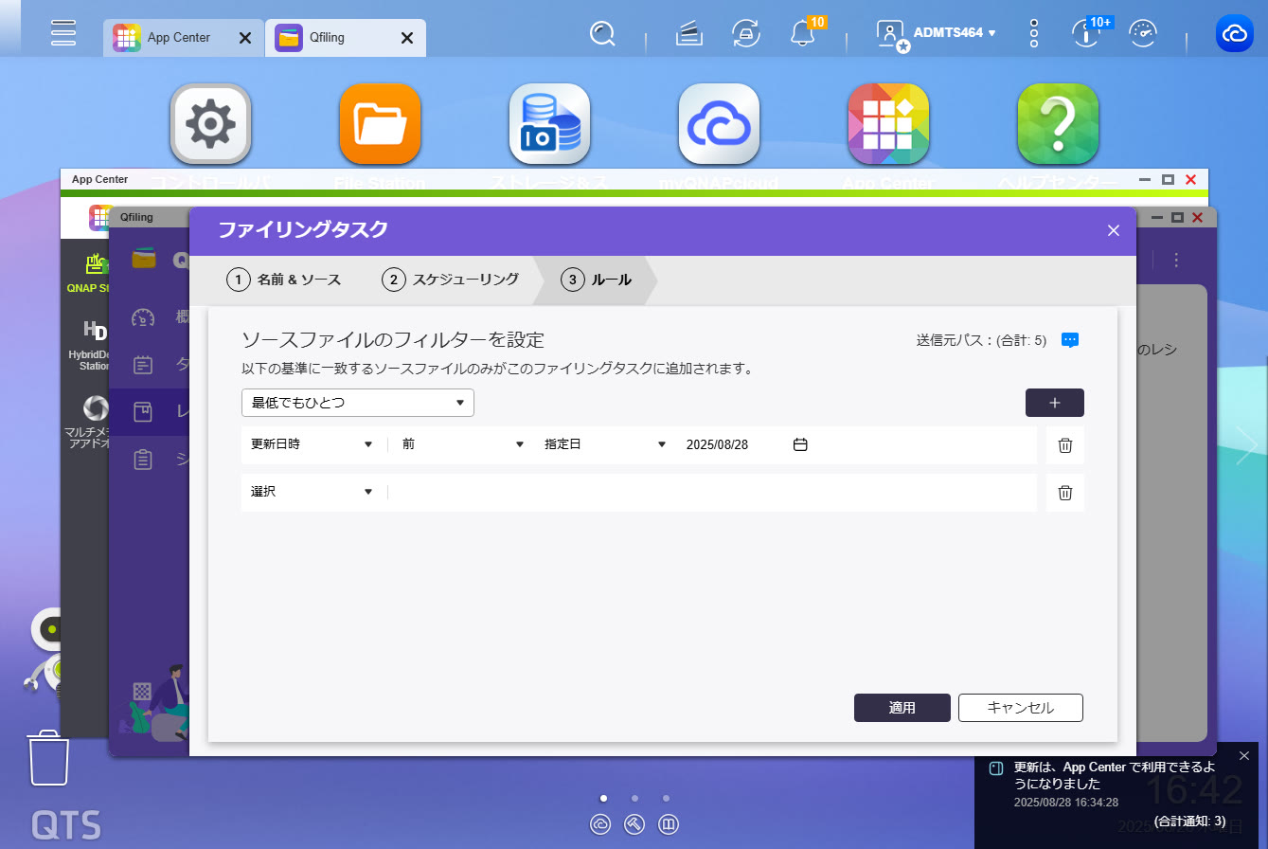The width and height of the screenshot is (1268, 849).
Task: Expand the 更新日時 criteria dropdown
Action: 312,444
